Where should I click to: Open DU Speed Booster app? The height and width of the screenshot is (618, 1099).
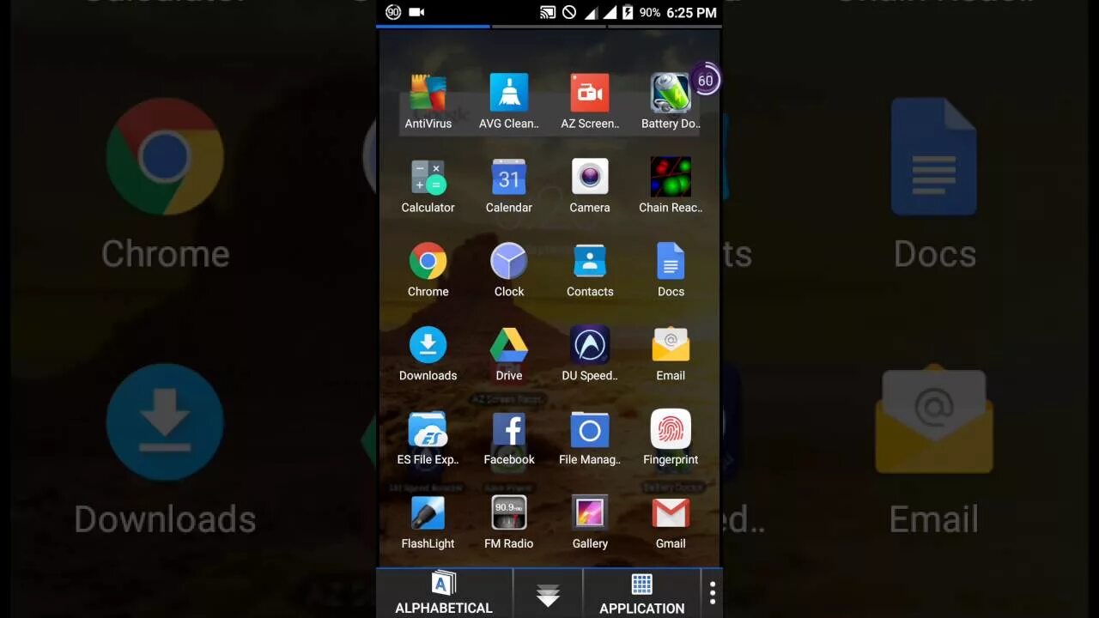pyautogui.click(x=590, y=354)
